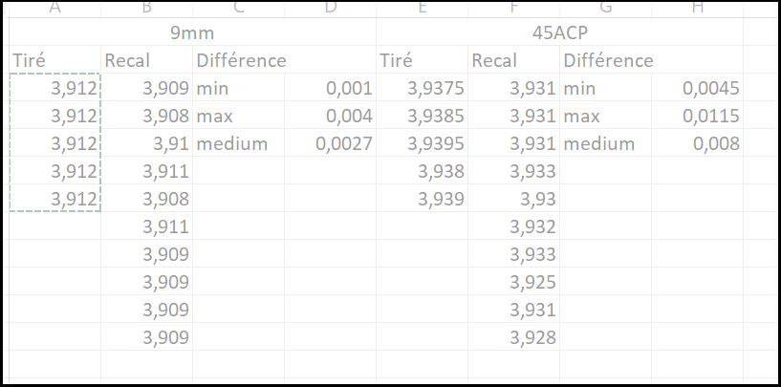Click the min label under 45ACP
The height and width of the screenshot is (387, 781).
pos(606,88)
